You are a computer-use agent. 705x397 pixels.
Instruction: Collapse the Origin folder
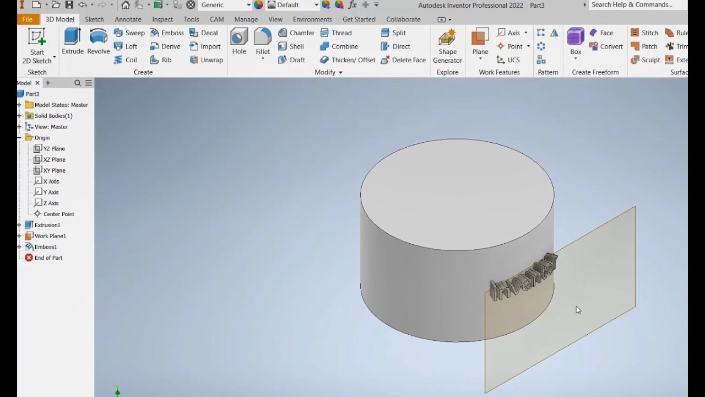point(19,138)
